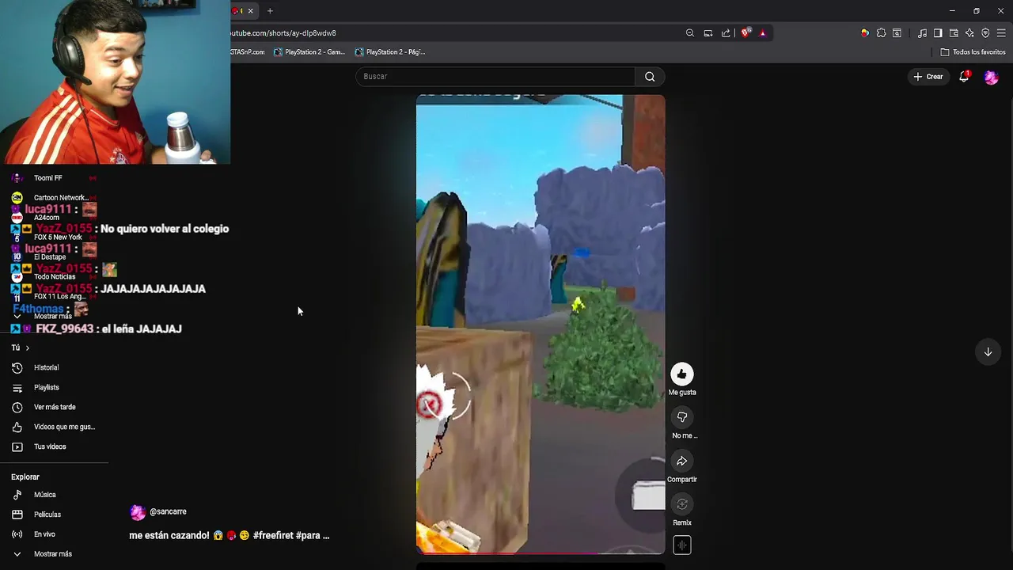The image size is (1013, 570).
Task: Open the PlayStation 2 - Pági... bookmark
Action: pos(390,52)
